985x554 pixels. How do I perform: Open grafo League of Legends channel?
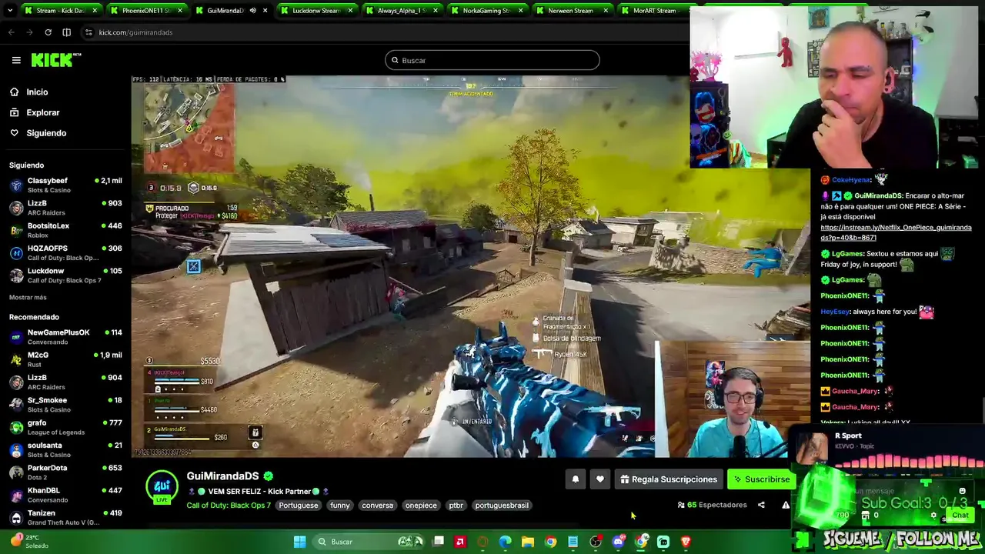coord(65,427)
